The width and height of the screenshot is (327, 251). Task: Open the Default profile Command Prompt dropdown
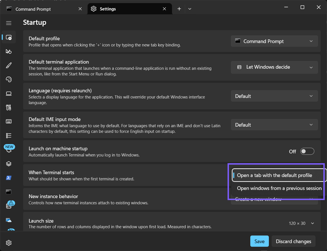coord(274,41)
